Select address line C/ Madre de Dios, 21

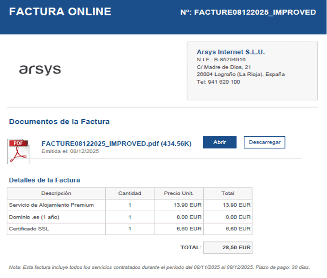(224, 67)
